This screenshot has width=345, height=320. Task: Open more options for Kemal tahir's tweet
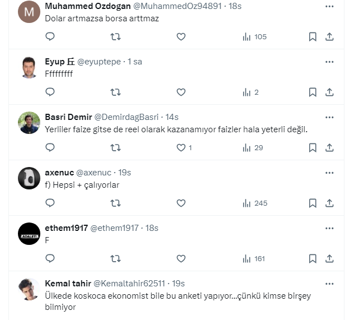[x=330, y=284]
